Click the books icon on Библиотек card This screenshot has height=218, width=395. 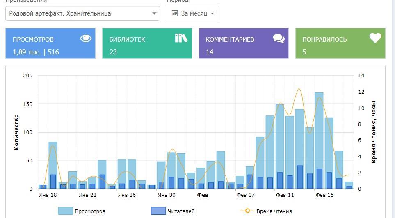[181, 38]
